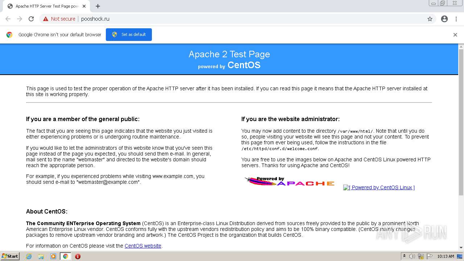
Task: Open the Powered by CentOS Linux link
Action: [379, 187]
